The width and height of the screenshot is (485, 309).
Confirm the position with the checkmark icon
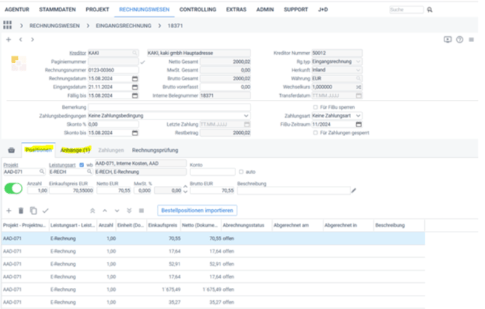pos(45,210)
